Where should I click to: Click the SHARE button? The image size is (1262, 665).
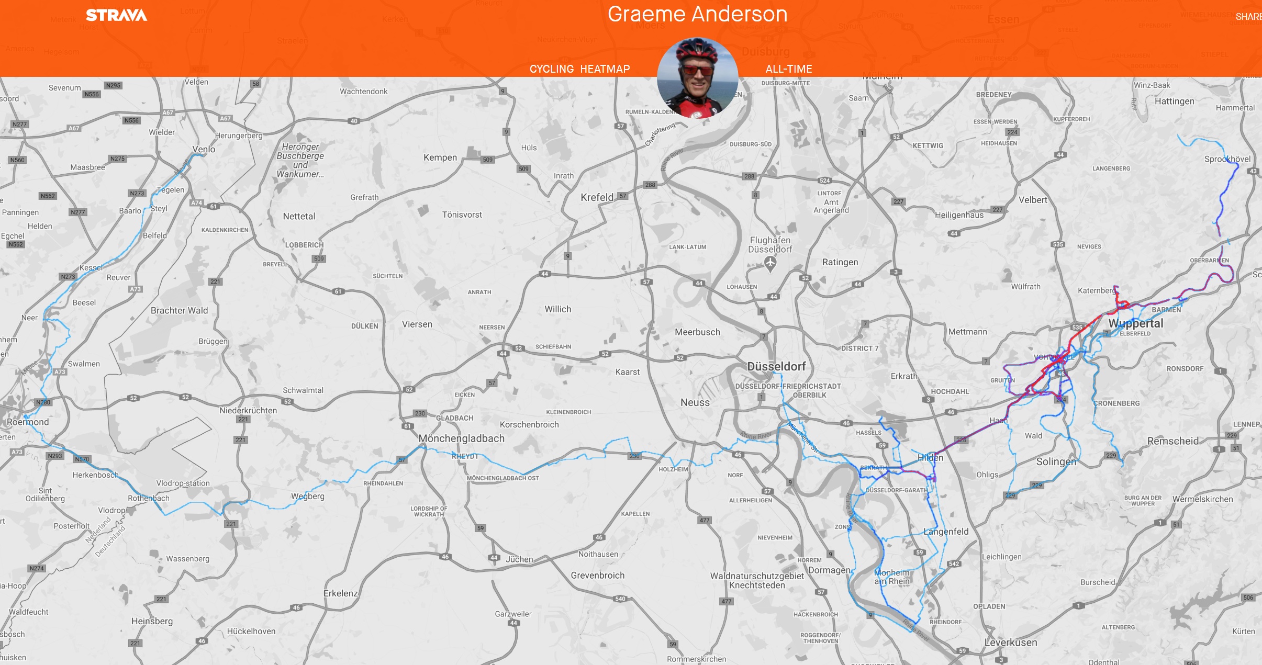(x=1249, y=17)
